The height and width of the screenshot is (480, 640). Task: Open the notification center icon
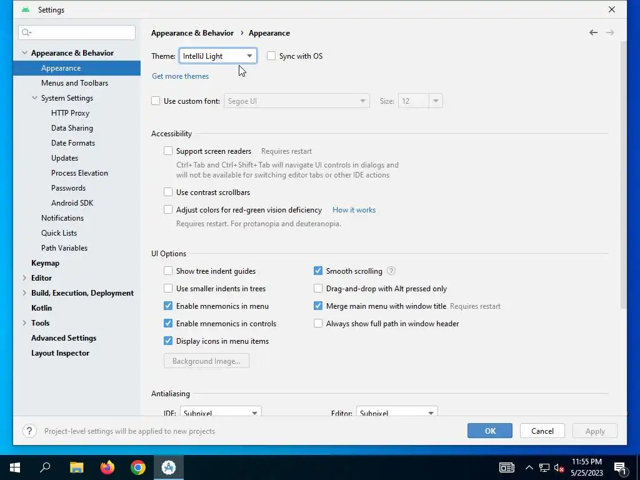(621, 468)
